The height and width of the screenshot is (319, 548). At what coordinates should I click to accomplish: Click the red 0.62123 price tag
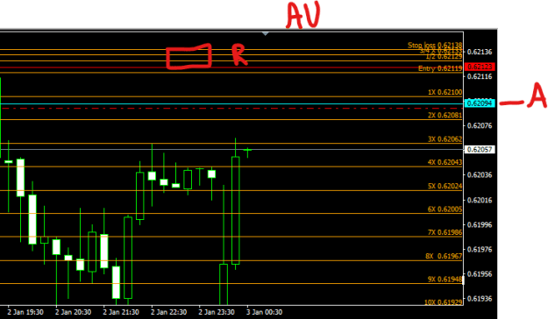coord(480,67)
